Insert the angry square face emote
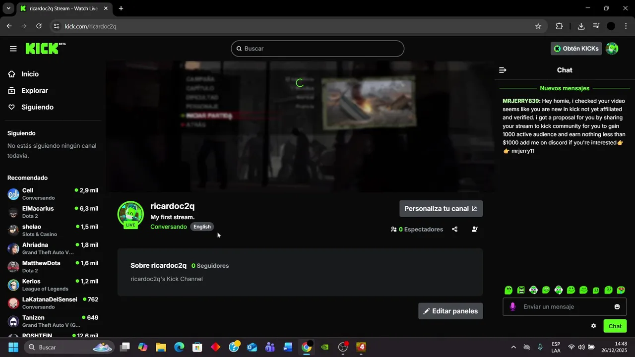 pyautogui.click(x=521, y=290)
